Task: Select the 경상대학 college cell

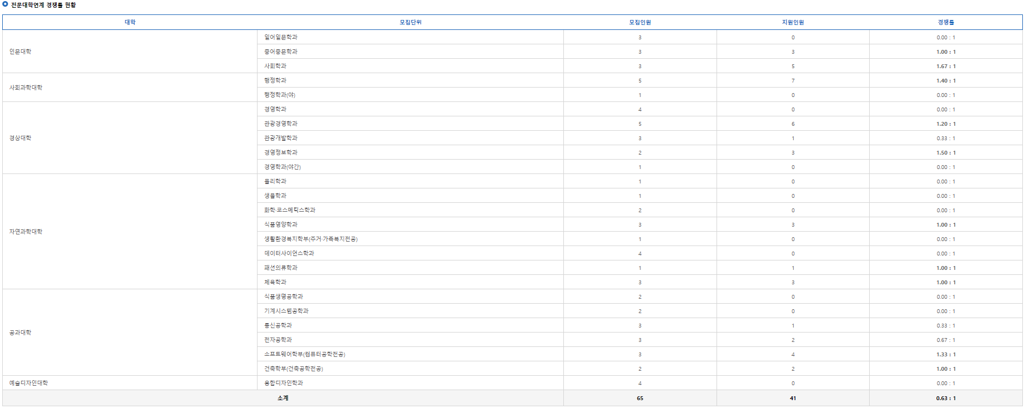Action: (130, 138)
